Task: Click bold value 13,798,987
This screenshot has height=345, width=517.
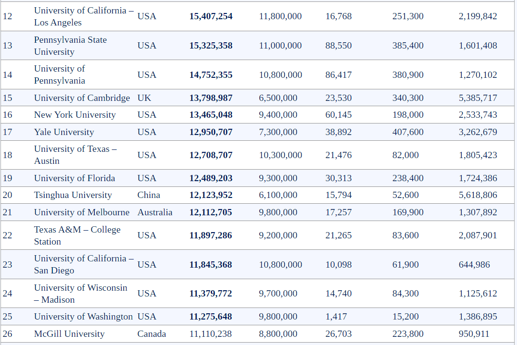Action: [211, 98]
